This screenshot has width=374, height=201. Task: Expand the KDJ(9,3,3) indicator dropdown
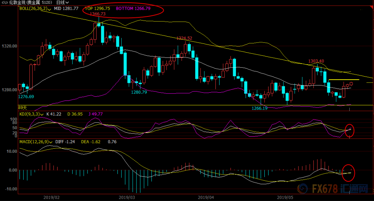(31, 114)
